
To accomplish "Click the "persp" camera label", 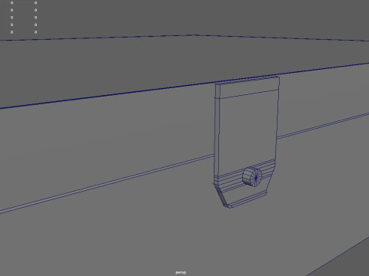I will (181, 272).
